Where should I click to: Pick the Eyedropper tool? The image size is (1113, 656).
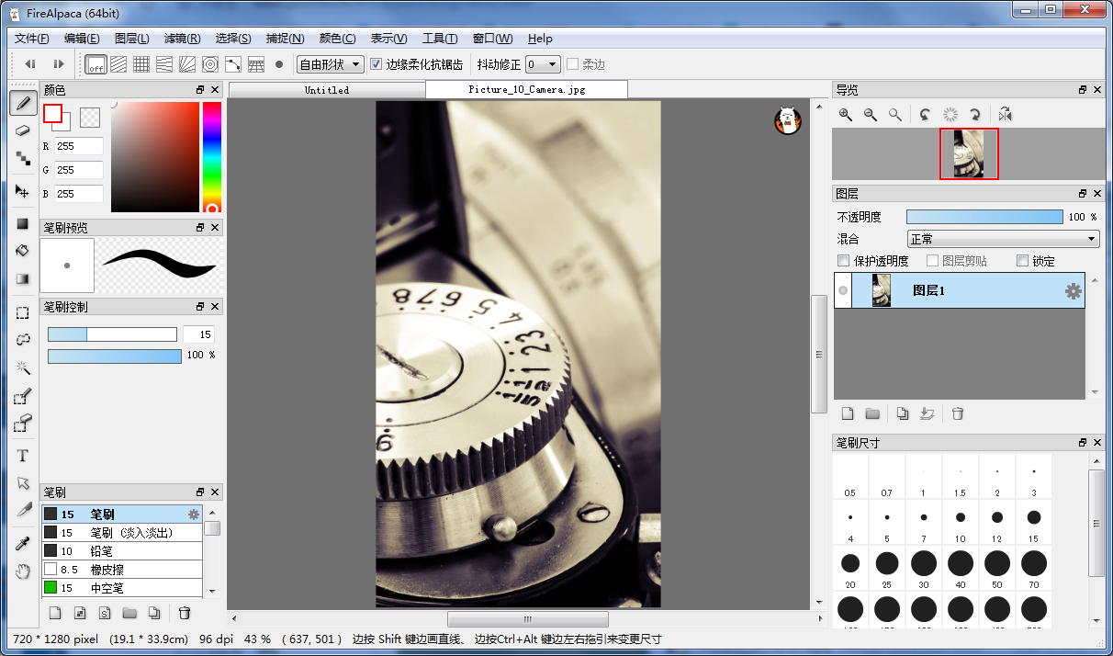click(x=23, y=543)
